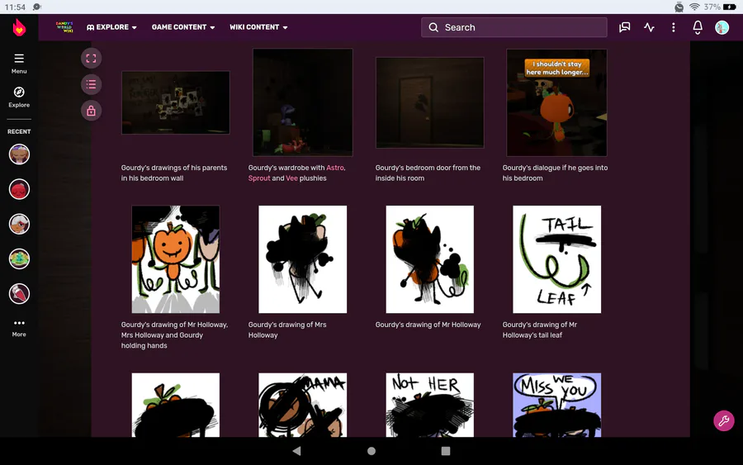Open the table of contents list icon
The image size is (743, 465).
(91, 84)
